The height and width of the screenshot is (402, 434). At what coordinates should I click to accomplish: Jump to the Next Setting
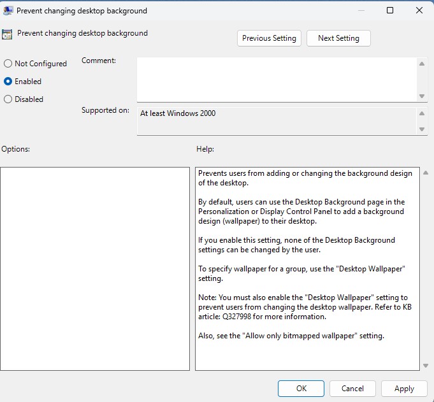pyautogui.click(x=338, y=38)
